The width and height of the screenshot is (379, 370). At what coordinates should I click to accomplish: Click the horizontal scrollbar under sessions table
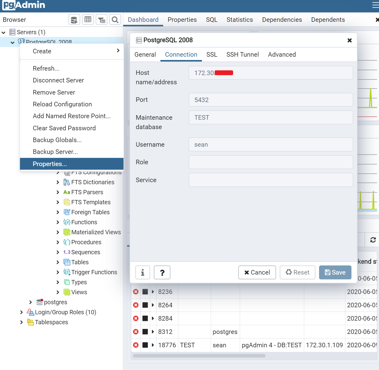click(199, 356)
